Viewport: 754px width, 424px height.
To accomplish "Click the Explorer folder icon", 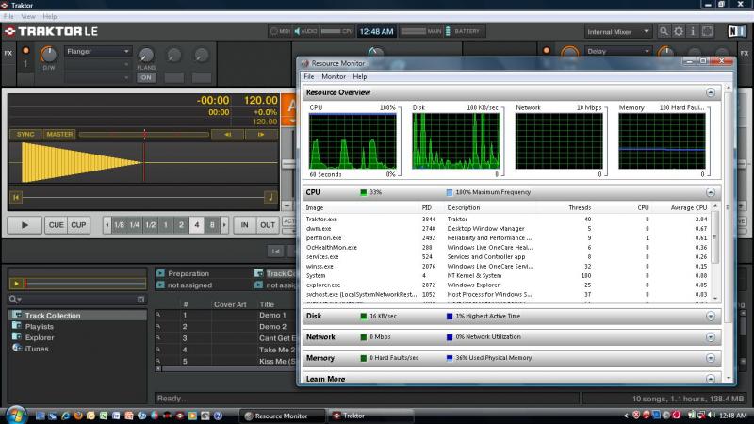I will (17, 337).
